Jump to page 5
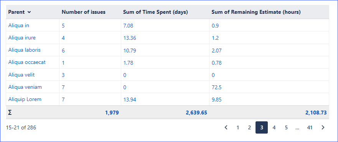The height and width of the screenshot is (142, 338). (x=286, y=127)
